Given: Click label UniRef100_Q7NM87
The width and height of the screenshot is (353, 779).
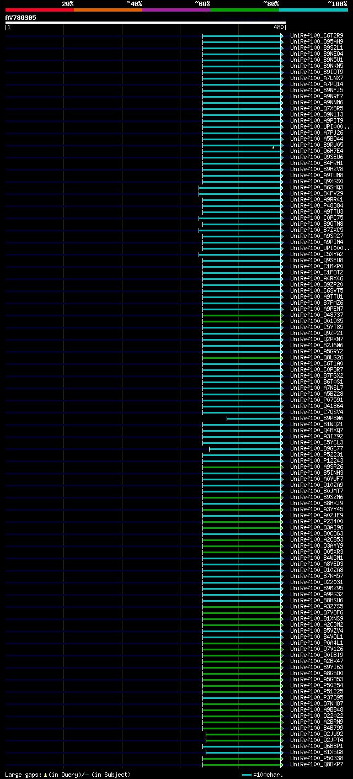Looking at the screenshot, I should 317,703.
